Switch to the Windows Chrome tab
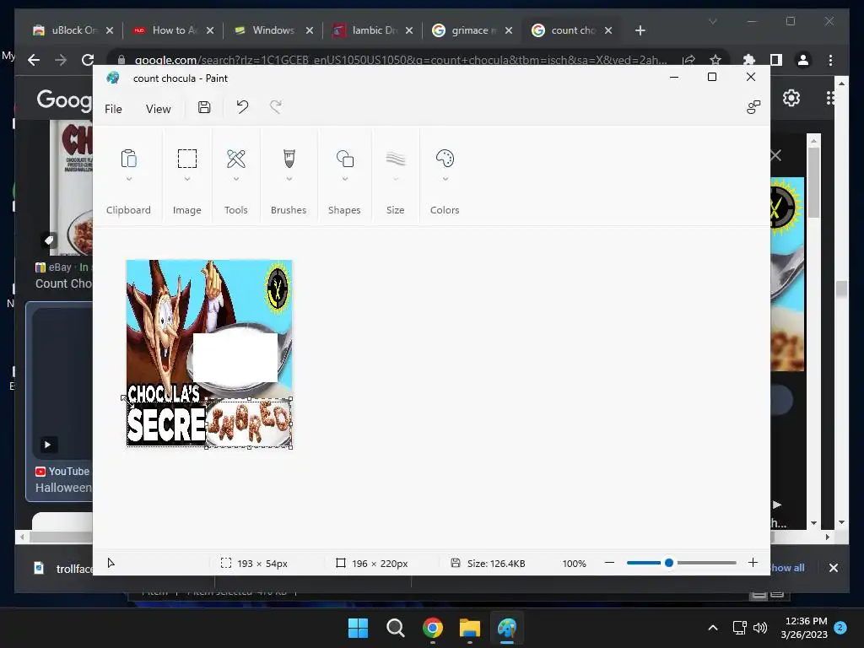This screenshot has width=864, height=648. [273, 30]
